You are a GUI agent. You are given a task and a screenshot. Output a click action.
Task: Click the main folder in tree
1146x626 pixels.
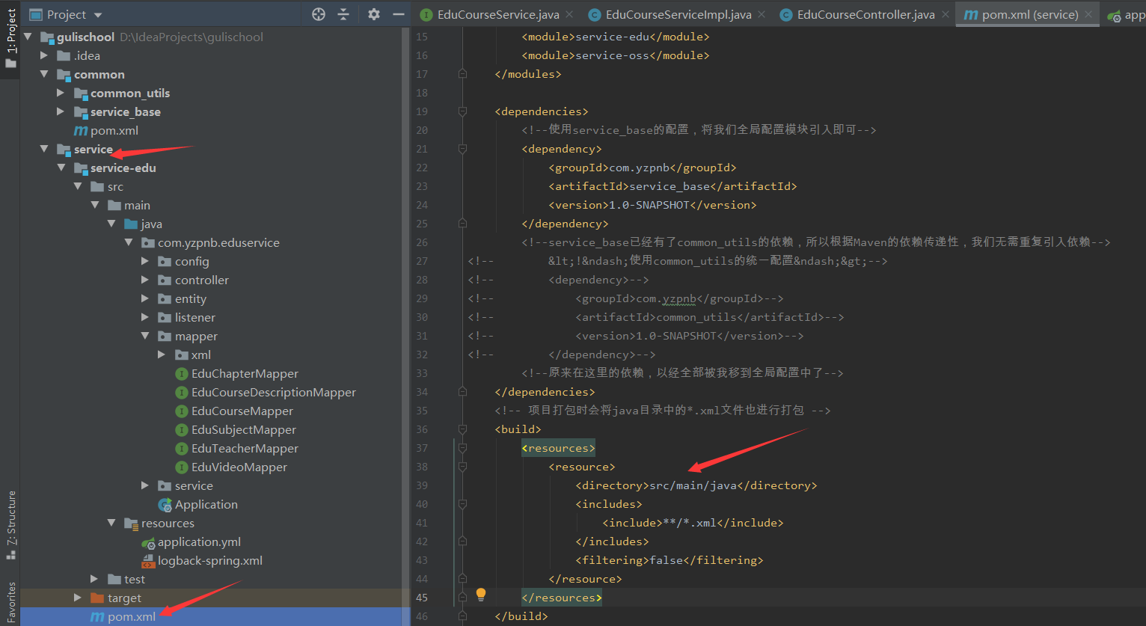click(114, 205)
